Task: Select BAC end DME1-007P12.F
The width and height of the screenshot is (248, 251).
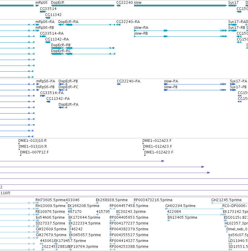Action: [34, 152]
